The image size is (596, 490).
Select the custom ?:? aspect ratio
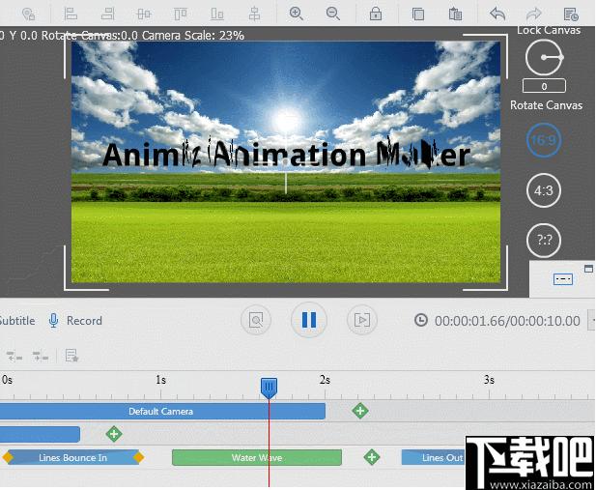(544, 240)
